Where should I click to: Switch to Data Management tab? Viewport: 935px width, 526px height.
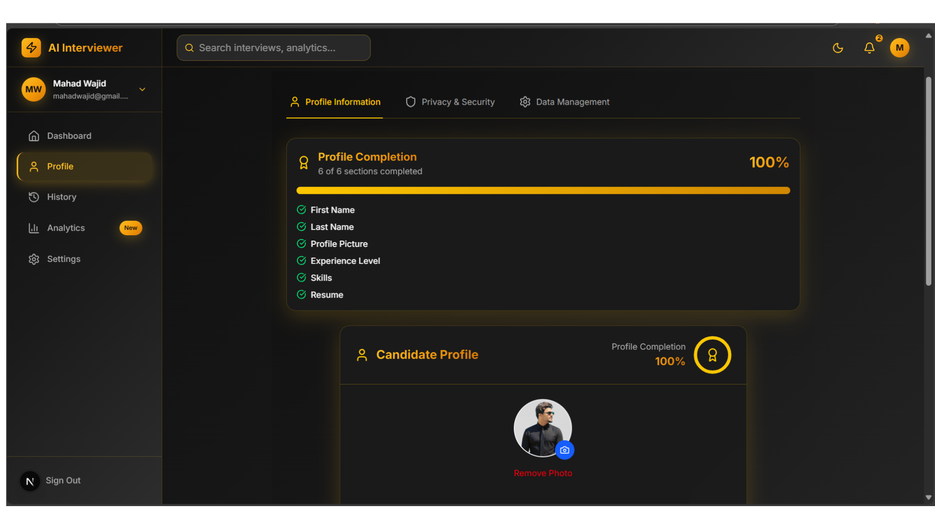click(x=564, y=102)
